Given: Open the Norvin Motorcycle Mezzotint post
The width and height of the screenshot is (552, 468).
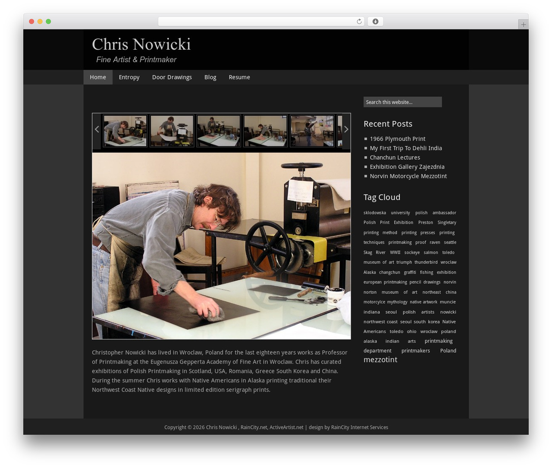Looking at the screenshot, I should (x=408, y=176).
